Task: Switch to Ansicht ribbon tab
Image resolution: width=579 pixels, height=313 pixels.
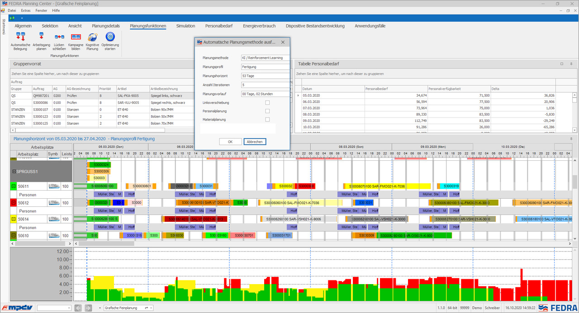Action: (x=75, y=26)
